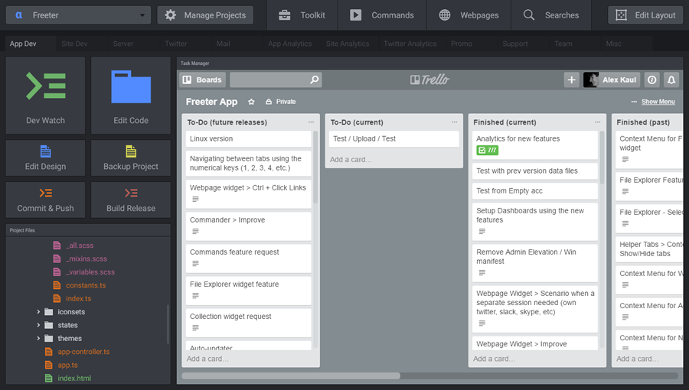
Task: Open Remove Admin Elevation / Win manifest card
Action: point(535,263)
